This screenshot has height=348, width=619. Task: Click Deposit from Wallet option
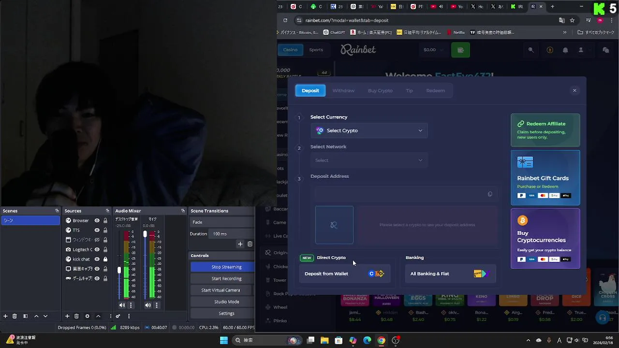(345, 274)
